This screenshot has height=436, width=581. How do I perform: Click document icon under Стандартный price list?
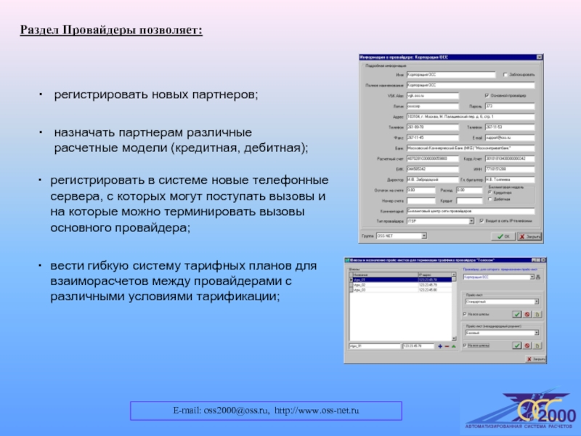(x=537, y=314)
